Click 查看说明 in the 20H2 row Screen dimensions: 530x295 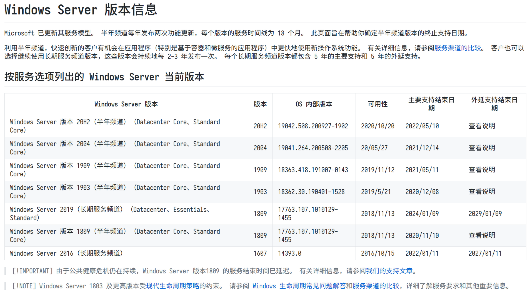coord(482,126)
